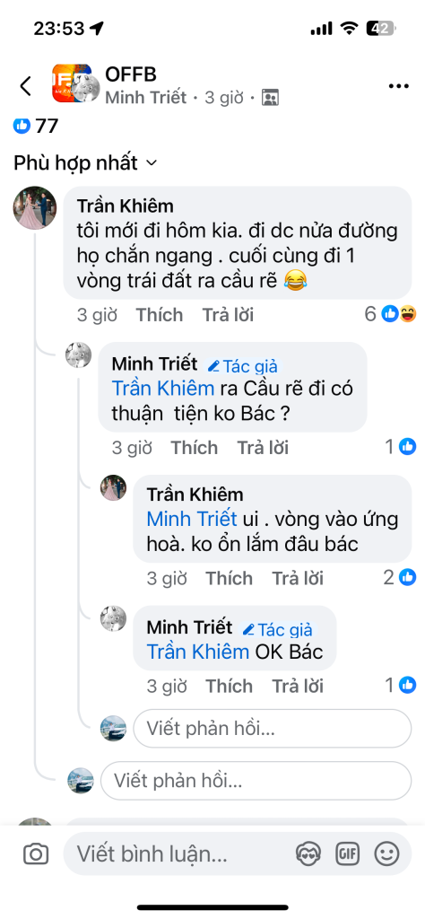The image size is (425, 919).
Task: Tap the group members icon beside 3 giờ
Action: [270, 98]
